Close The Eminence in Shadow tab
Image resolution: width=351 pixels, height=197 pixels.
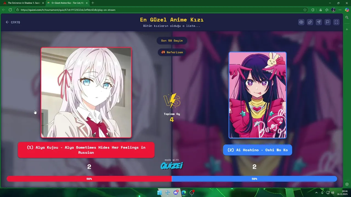pyautogui.click(x=43, y=3)
